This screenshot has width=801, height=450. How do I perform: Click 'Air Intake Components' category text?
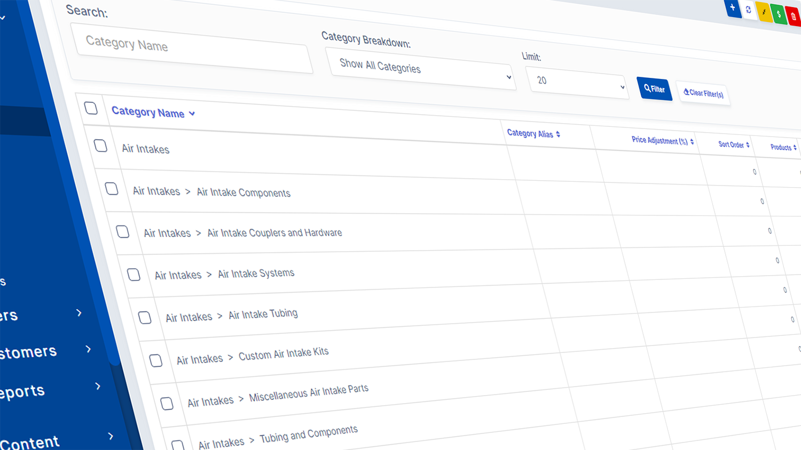(x=244, y=192)
